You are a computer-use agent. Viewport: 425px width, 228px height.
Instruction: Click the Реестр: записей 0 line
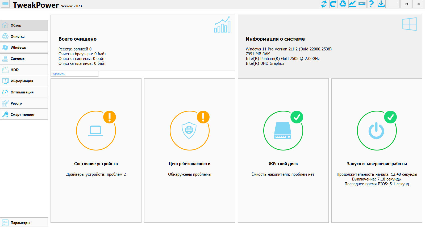[75, 49]
